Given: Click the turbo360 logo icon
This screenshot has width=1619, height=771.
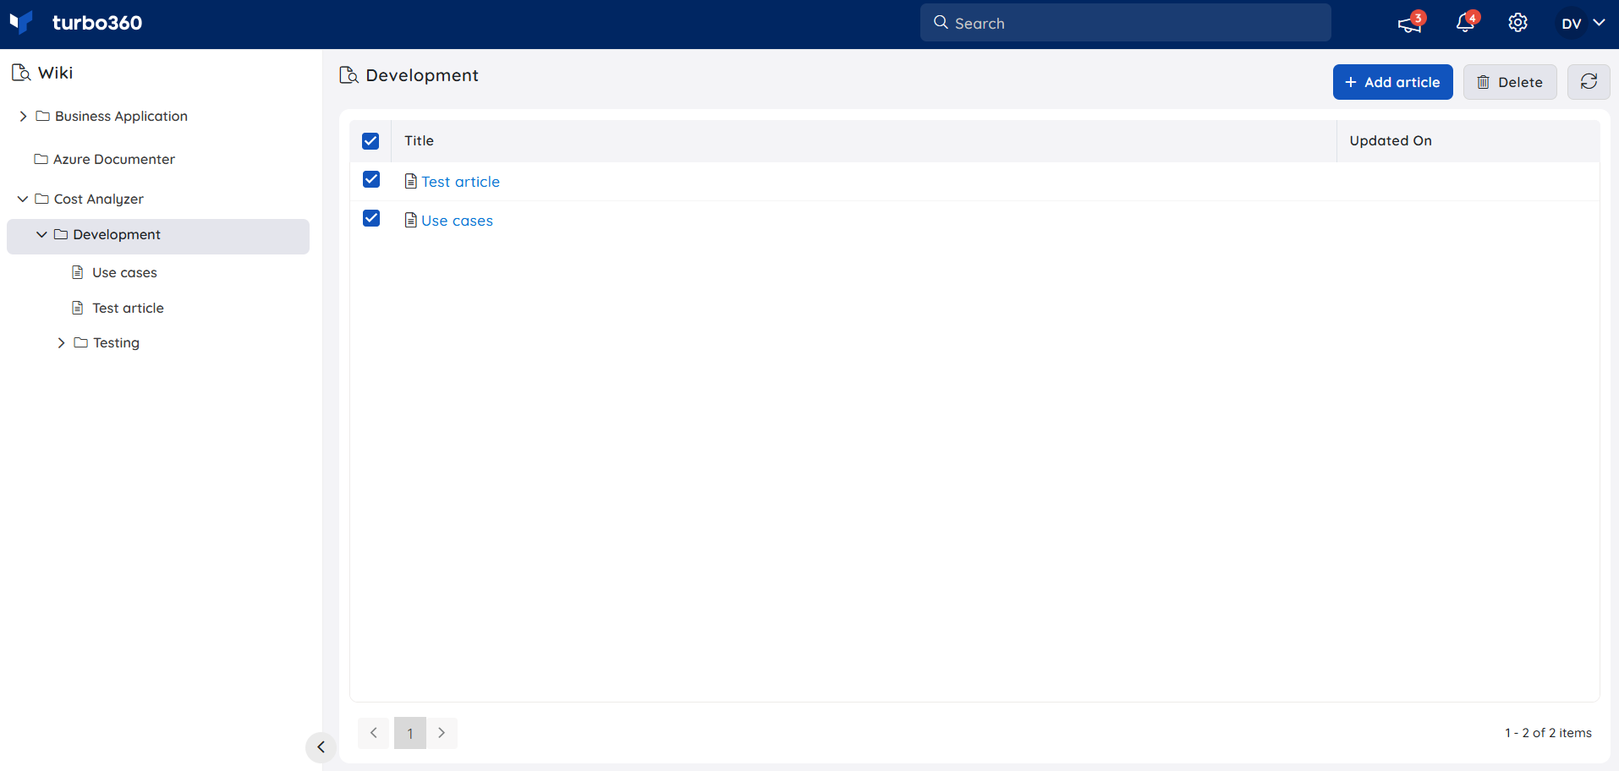Looking at the screenshot, I should click(20, 22).
